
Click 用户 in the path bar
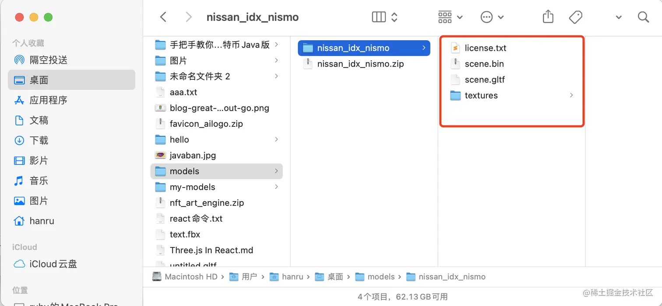[x=243, y=277]
